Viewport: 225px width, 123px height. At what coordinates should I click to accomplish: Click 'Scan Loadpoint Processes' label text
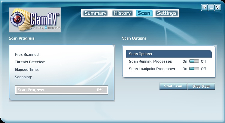pos(152,69)
